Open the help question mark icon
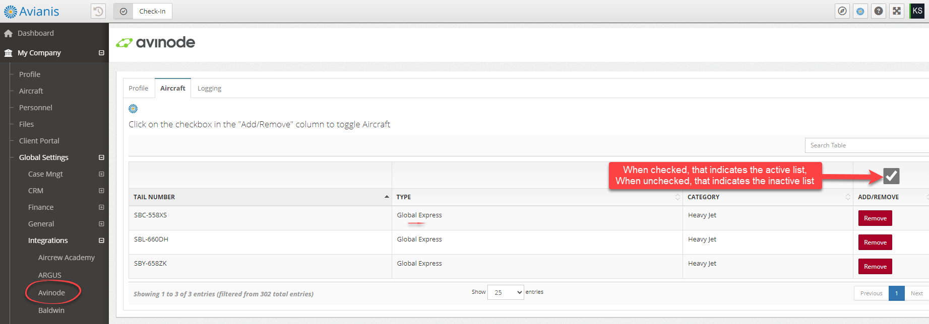This screenshot has width=929, height=324. click(x=879, y=11)
